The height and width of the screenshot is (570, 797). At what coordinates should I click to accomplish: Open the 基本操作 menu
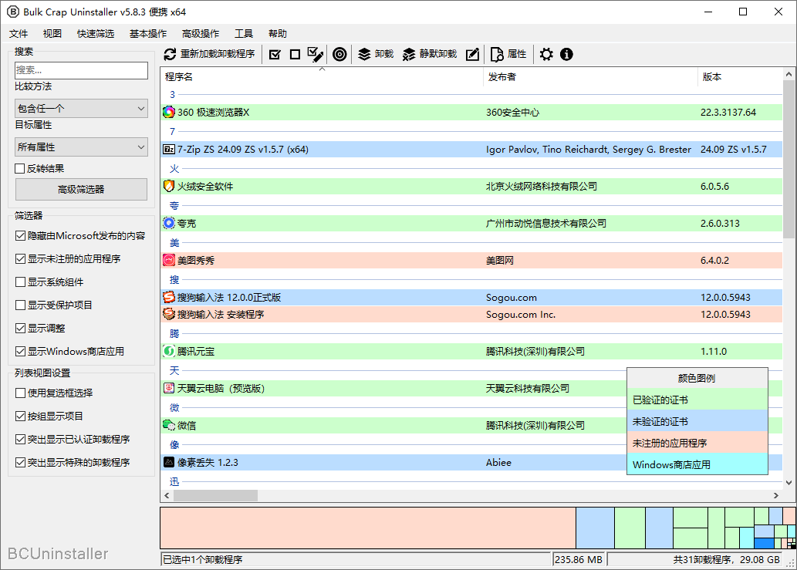148,33
